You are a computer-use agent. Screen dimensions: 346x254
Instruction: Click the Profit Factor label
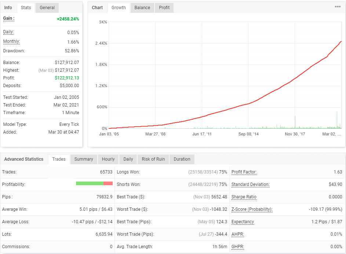point(244,172)
